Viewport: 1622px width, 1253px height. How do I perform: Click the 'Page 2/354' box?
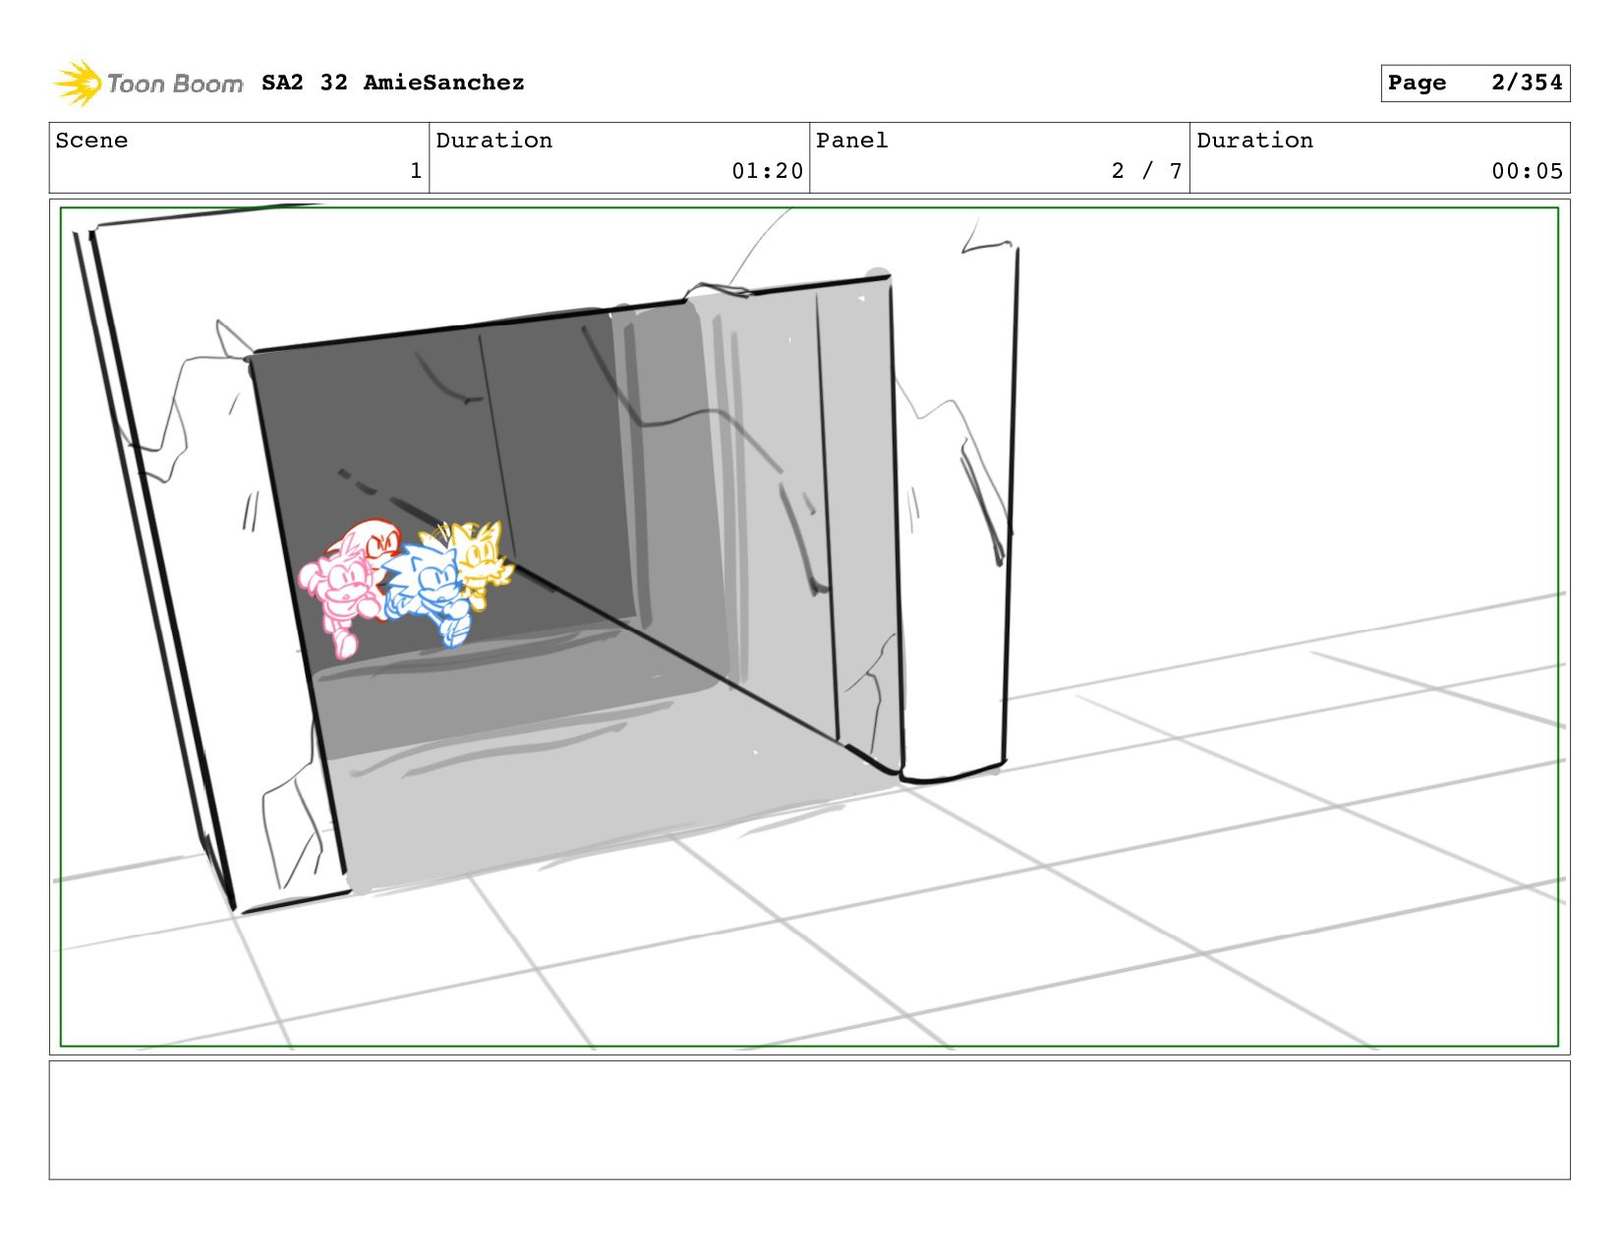pos(1475,83)
